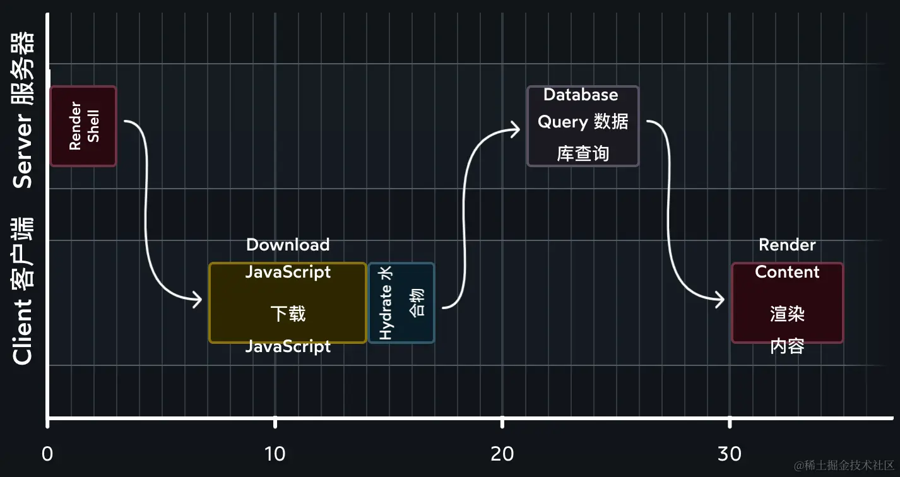Screen dimensions: 900x477
Task: Click the 10 marker on the timeline
Action: pos(275,453)
